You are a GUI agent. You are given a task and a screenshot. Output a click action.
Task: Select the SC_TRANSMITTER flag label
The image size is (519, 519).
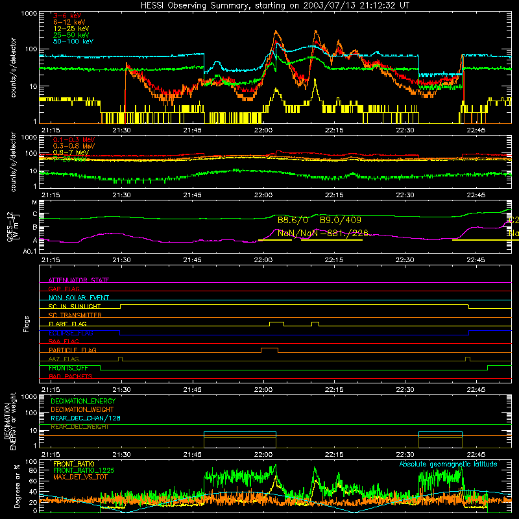[x=75, y=315]
